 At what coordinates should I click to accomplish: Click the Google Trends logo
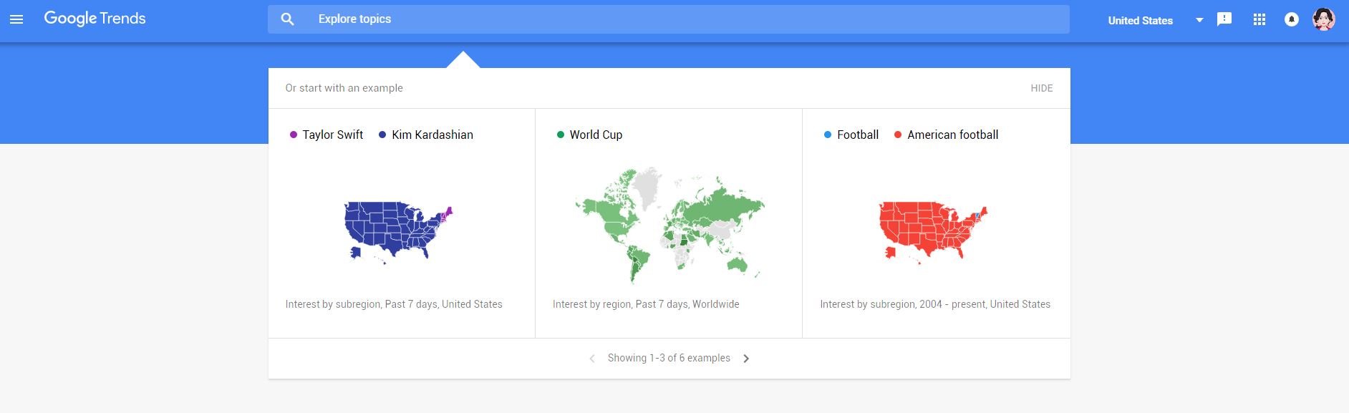(x=95, y=19)
